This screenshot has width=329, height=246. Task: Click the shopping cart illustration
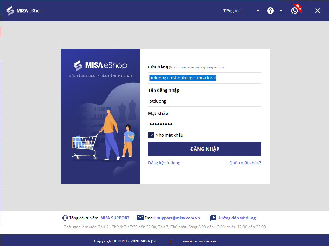click(x=85, y=146)
